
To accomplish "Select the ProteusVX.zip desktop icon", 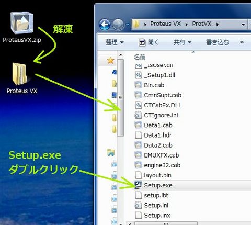I will pyautogui.click(x=22, y=27).
